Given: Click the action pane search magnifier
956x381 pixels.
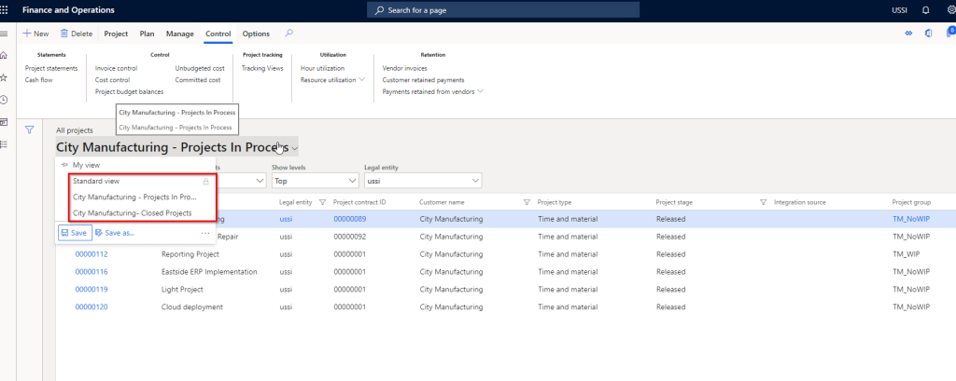Looking at the screenshot, I should (289, 34).
